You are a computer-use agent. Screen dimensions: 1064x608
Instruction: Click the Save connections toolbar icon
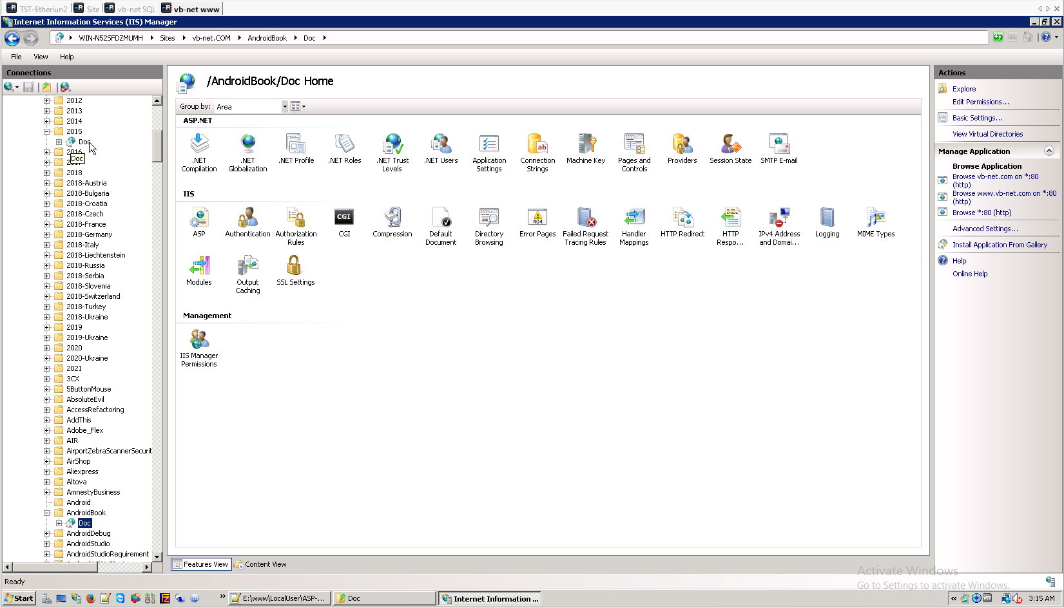click(x=28, y=87)
